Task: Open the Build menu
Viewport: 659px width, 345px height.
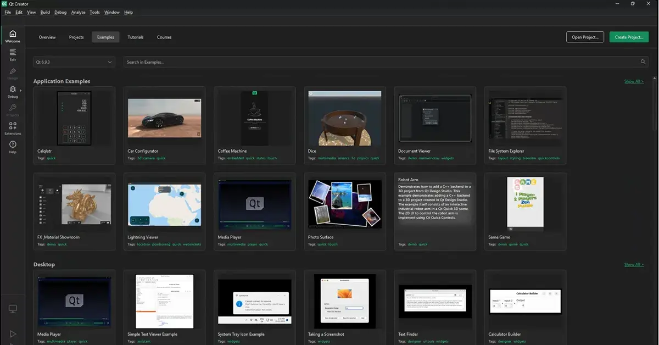Action: coord(45,12)
